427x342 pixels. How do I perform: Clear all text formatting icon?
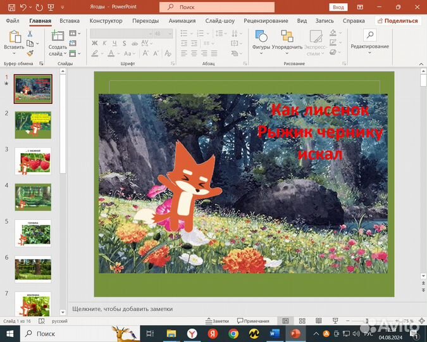(x=168, y=53)
